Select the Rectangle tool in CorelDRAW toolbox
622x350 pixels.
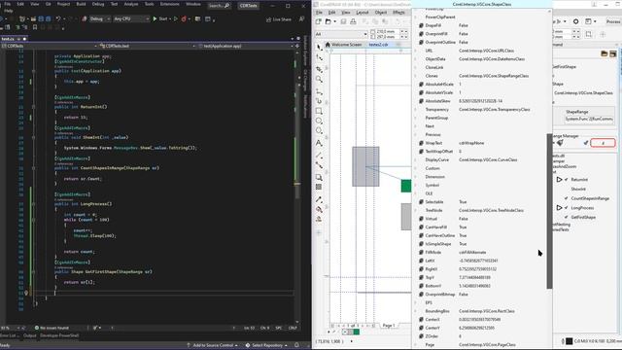(319, 111)
